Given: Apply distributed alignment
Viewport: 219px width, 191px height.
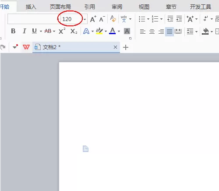Looking at the screenshot, I should point(178,32).
